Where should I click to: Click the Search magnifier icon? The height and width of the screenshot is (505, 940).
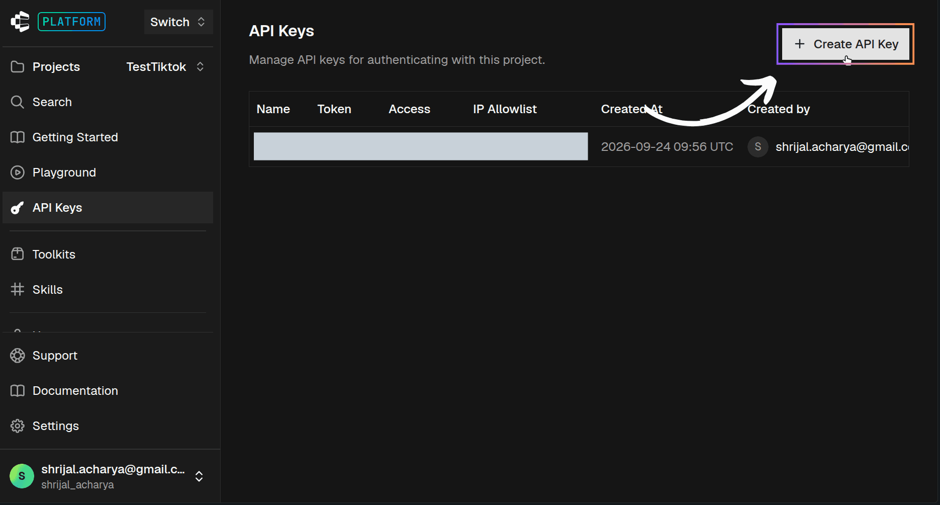(18, 102)
